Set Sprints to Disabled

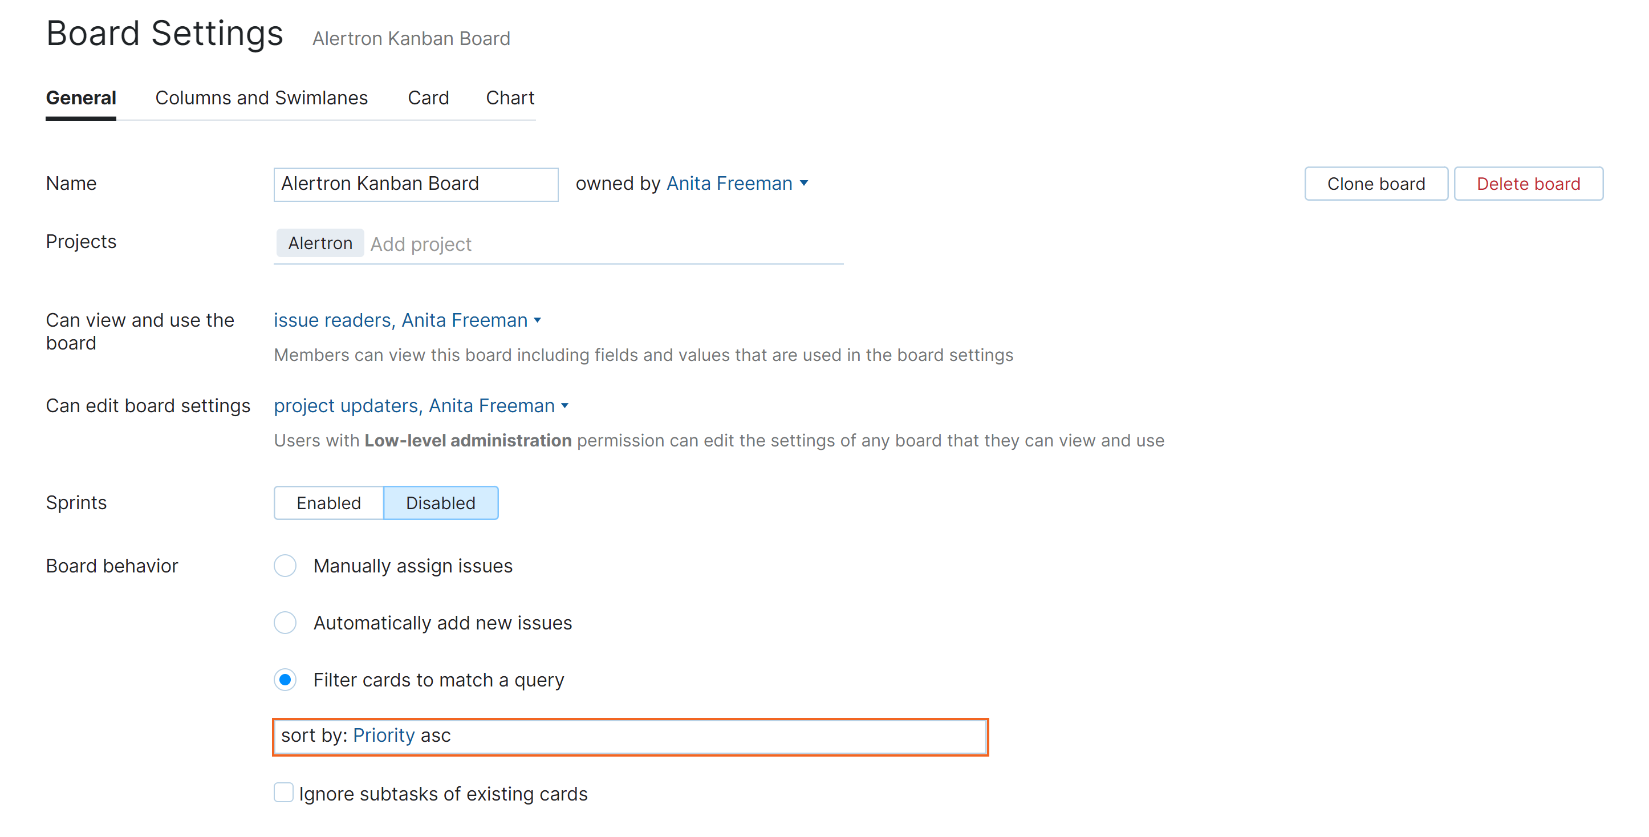point(440,503)
